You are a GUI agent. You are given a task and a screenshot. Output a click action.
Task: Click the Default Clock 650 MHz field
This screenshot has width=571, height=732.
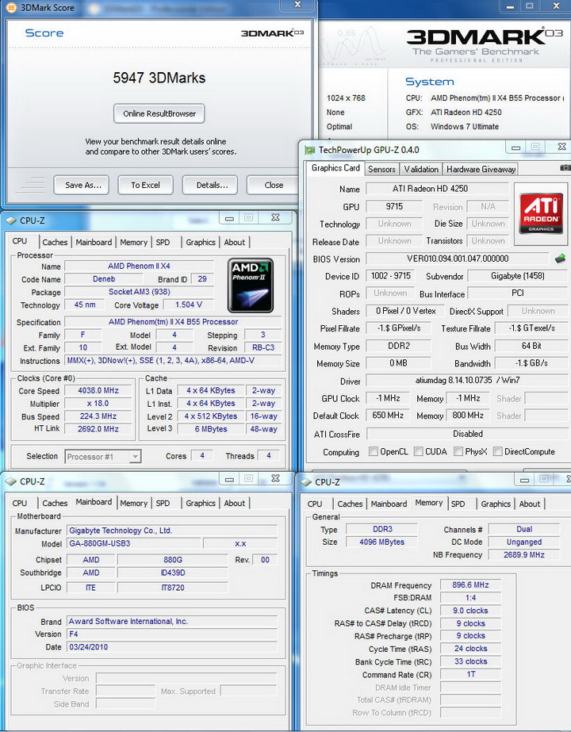click(388, 415)
